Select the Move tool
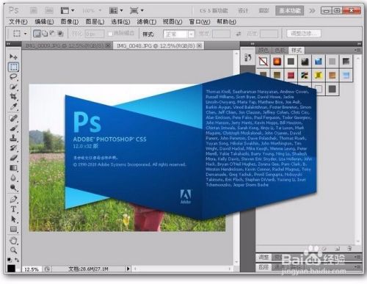Screen dimensions: 367x284 (x=13, y=57)
